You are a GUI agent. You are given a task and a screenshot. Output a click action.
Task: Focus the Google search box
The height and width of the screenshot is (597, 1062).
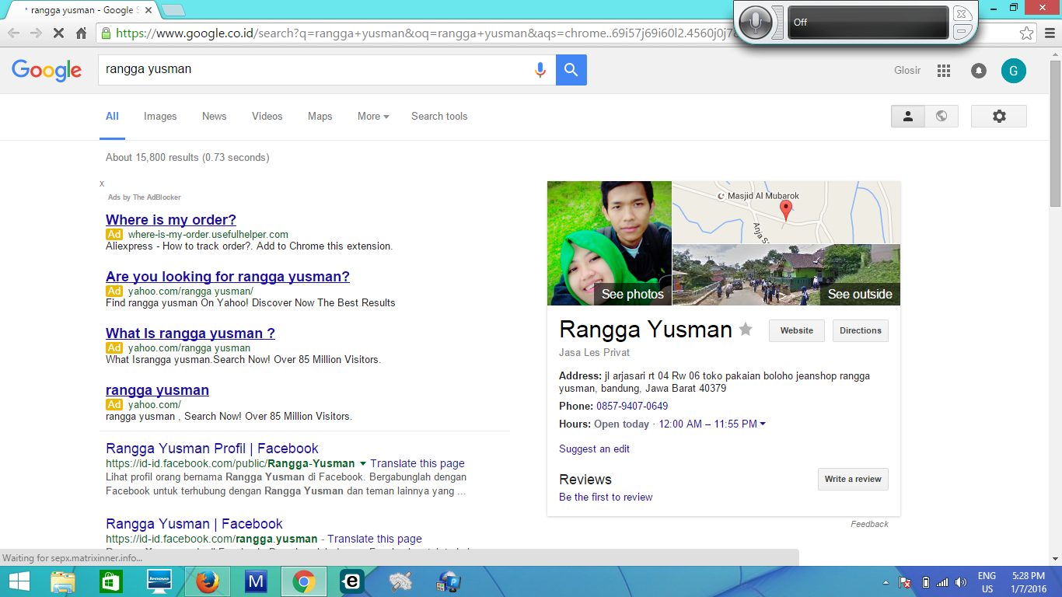point(315,70)
